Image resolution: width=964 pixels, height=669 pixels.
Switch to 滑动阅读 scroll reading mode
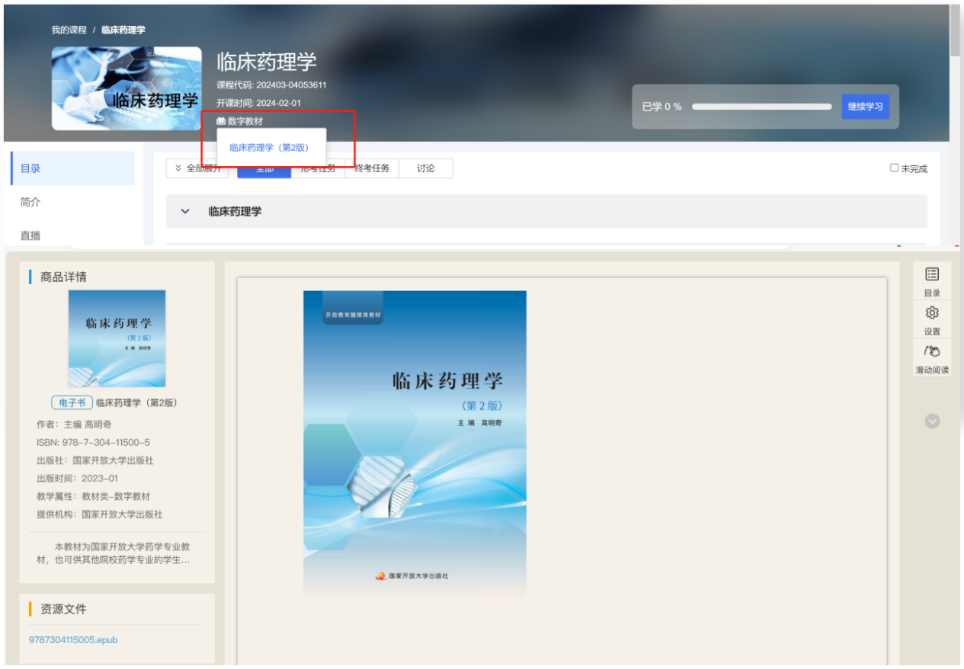point(931,352)
